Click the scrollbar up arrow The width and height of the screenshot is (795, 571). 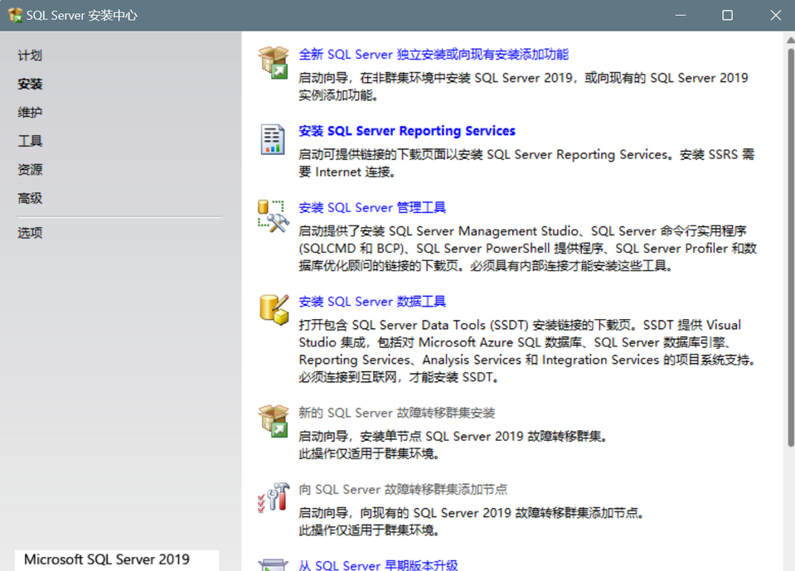[790, 40]
